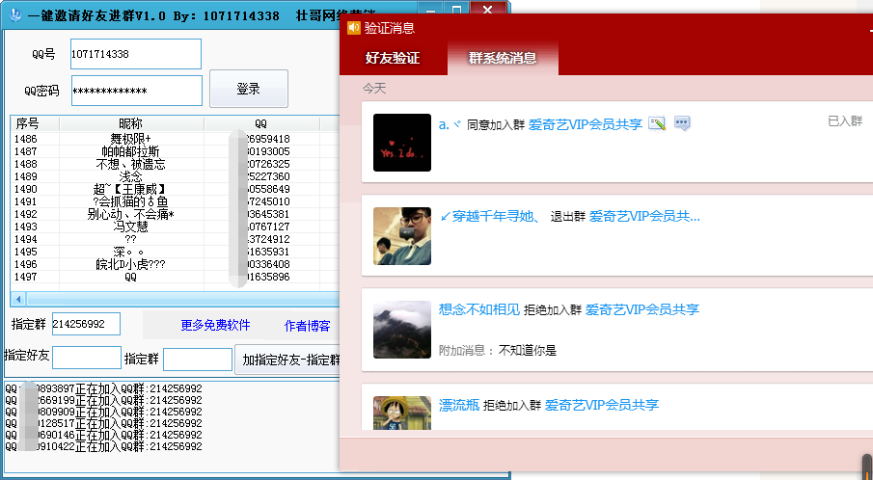Close the invite tool window
Viewport: 873px width, 480px height.
(x=488, y=12)
